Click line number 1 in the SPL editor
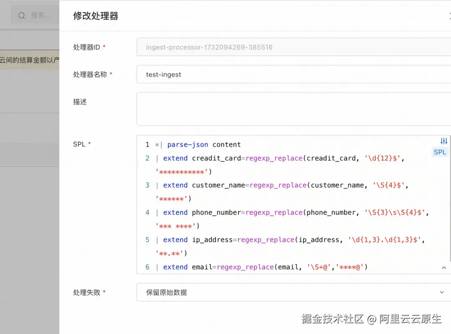Image resolution: width=451 pixels, height=334 pixels. click(147, 144)
